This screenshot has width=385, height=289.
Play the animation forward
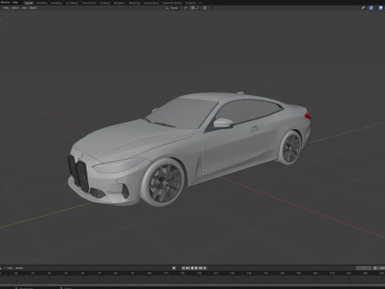click(x=196, y=268)
